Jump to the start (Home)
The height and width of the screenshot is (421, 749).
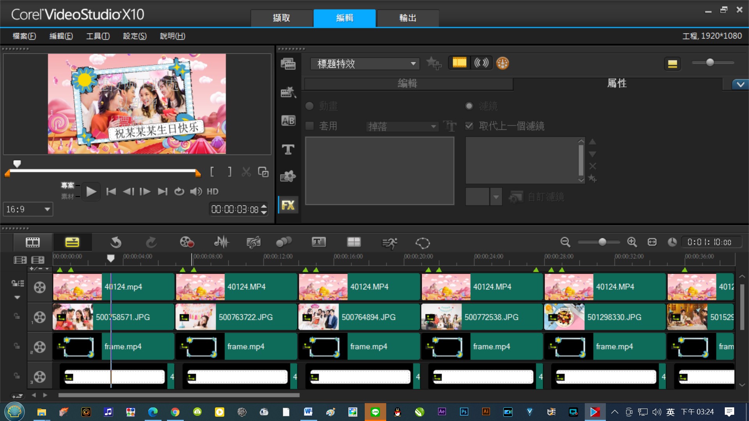click(x=111, y=192)
